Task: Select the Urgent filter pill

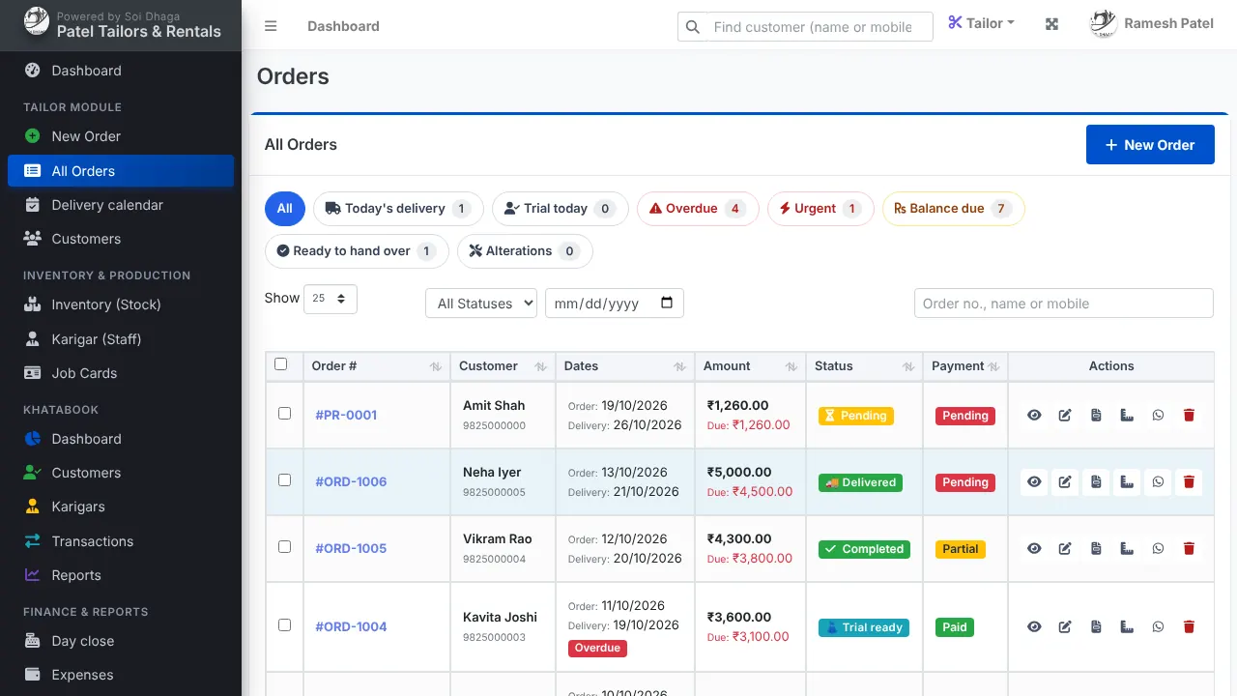Action: click(820, 209)
